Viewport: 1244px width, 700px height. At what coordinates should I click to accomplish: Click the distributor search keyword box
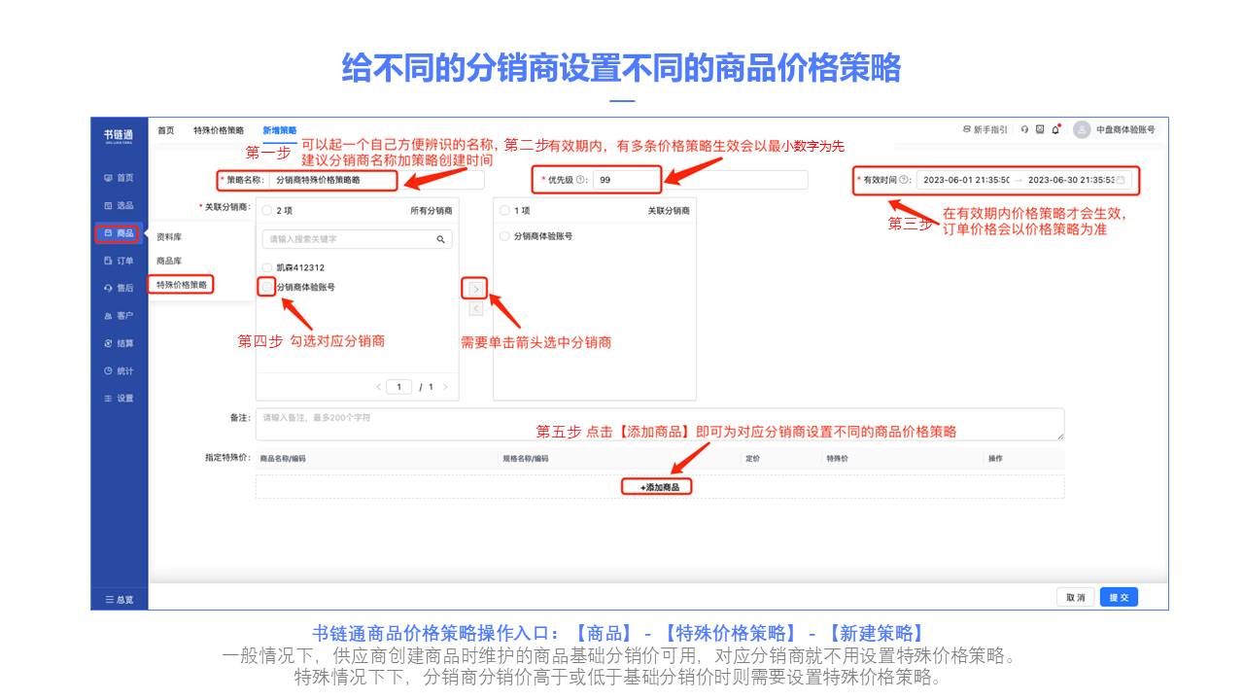357,239
